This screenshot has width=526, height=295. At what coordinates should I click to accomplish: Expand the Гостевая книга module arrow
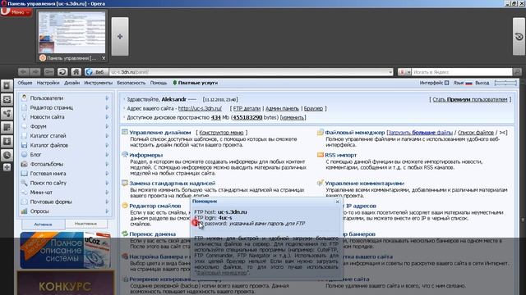107,173
